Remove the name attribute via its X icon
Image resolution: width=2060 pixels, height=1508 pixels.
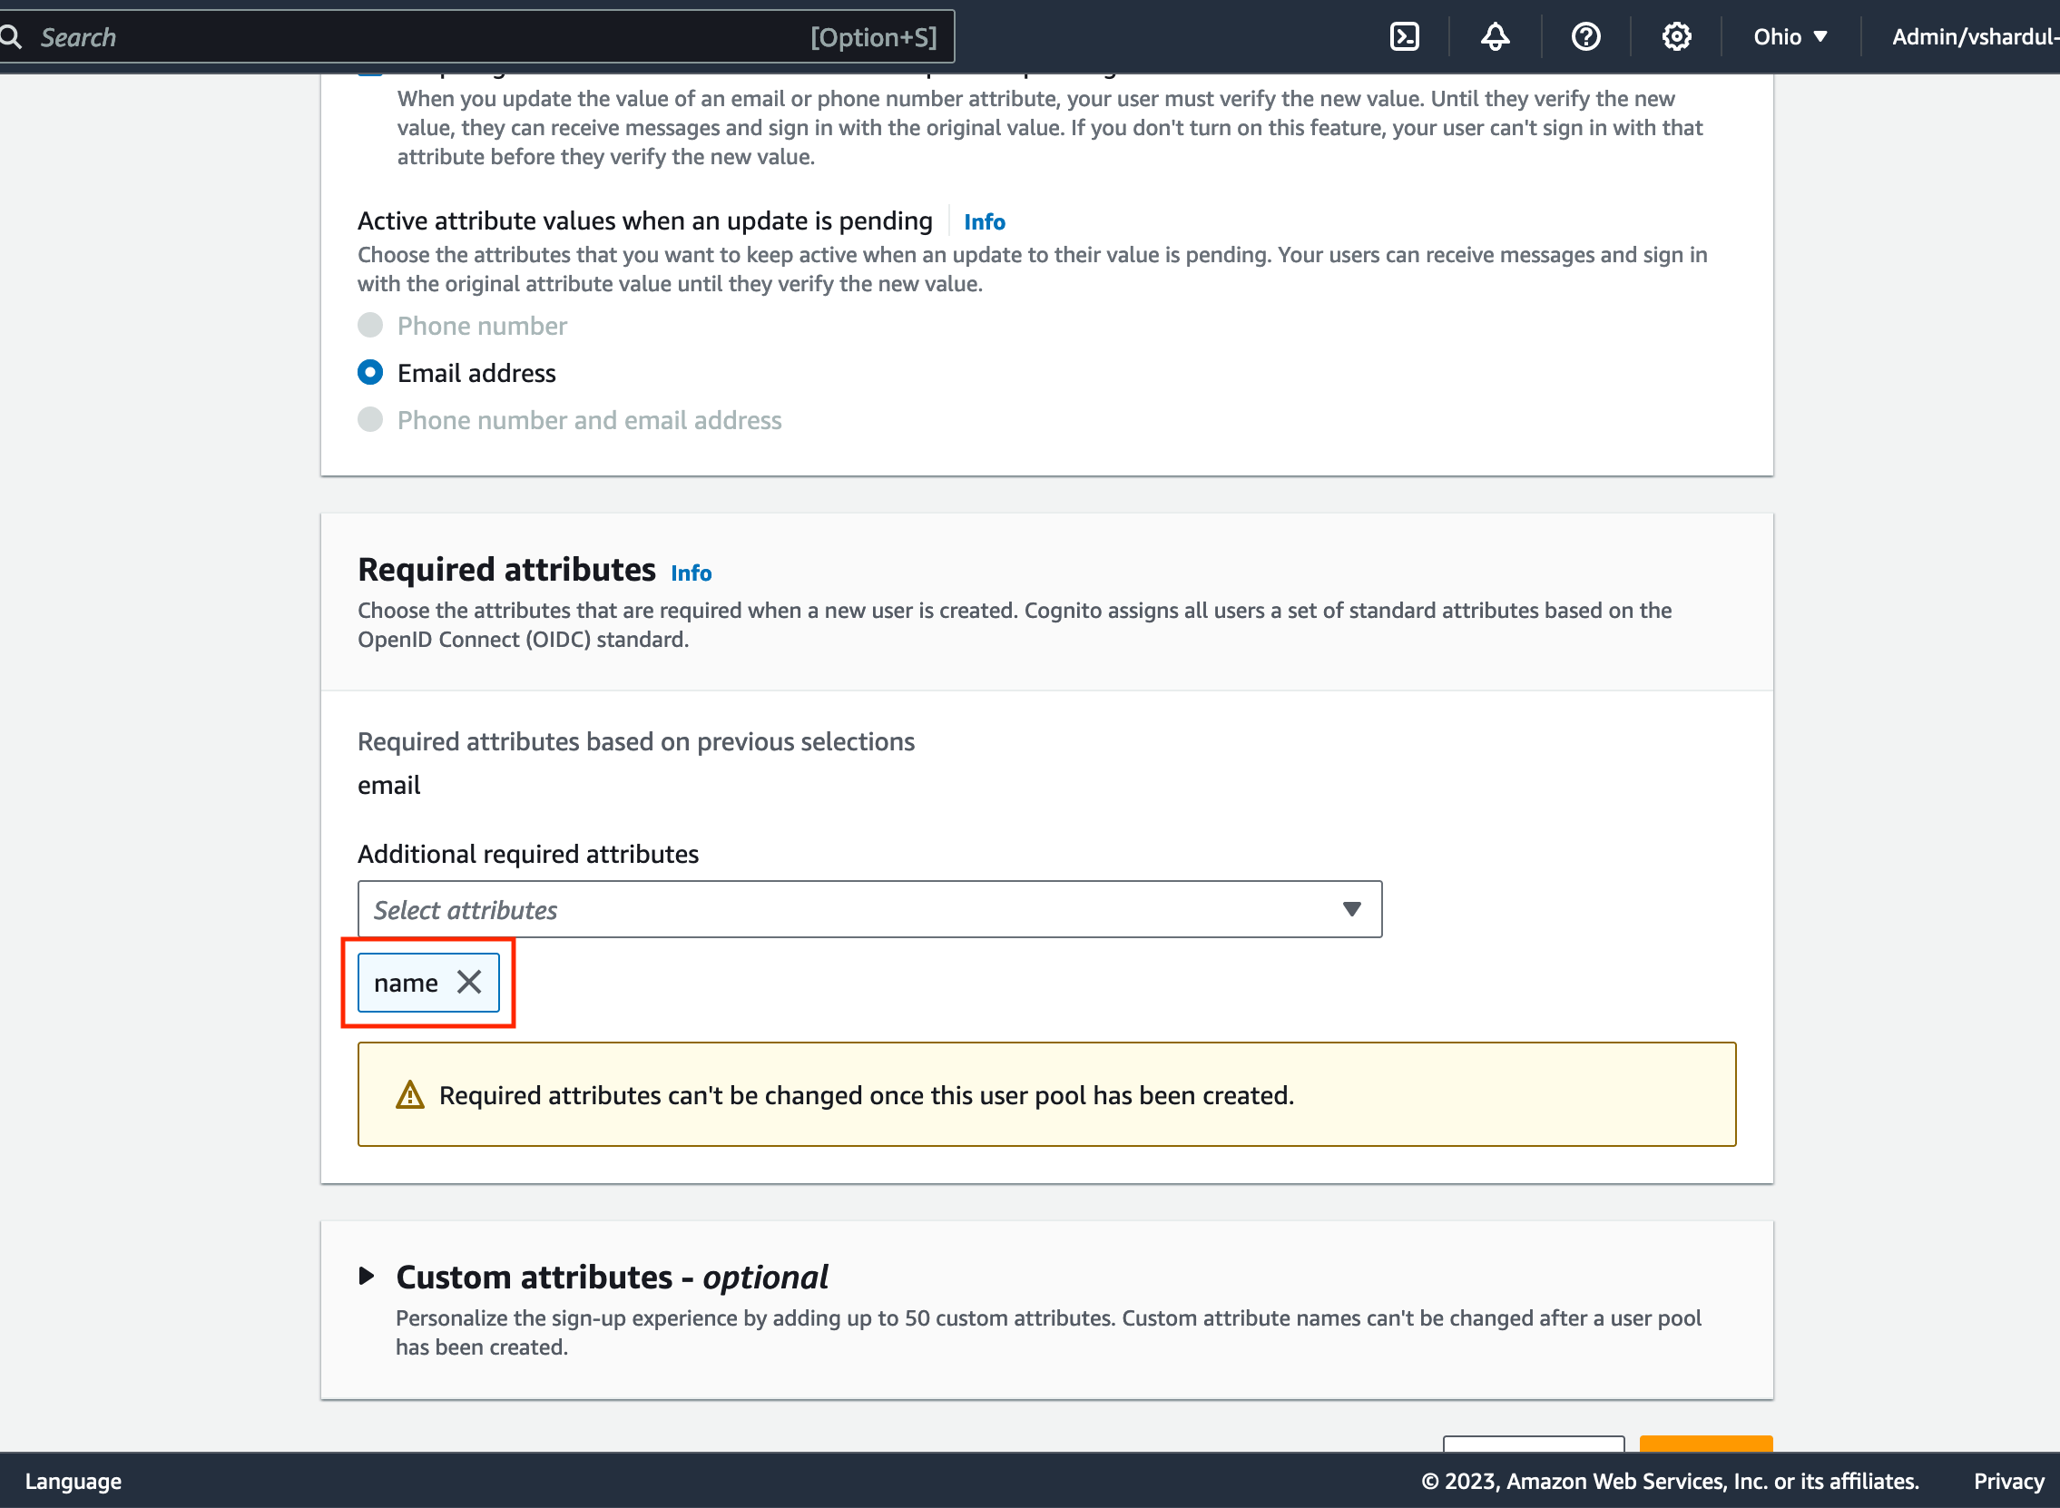470,983
